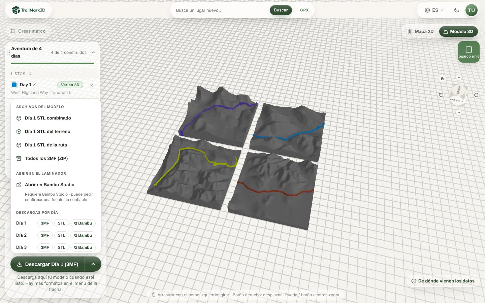This screenshot has height=303, width=485.
Task: Download 3MF for Día 2 row
Action: [45, 235]
